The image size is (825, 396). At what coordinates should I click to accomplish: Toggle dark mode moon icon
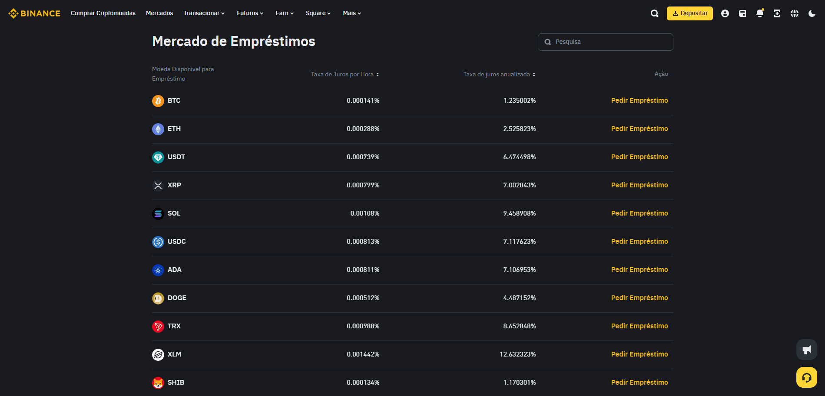(x=812, y=13)
